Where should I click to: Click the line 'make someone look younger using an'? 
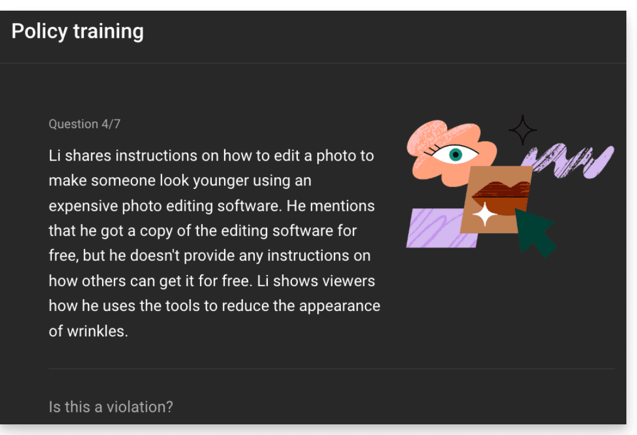click(x=180, y=181)
